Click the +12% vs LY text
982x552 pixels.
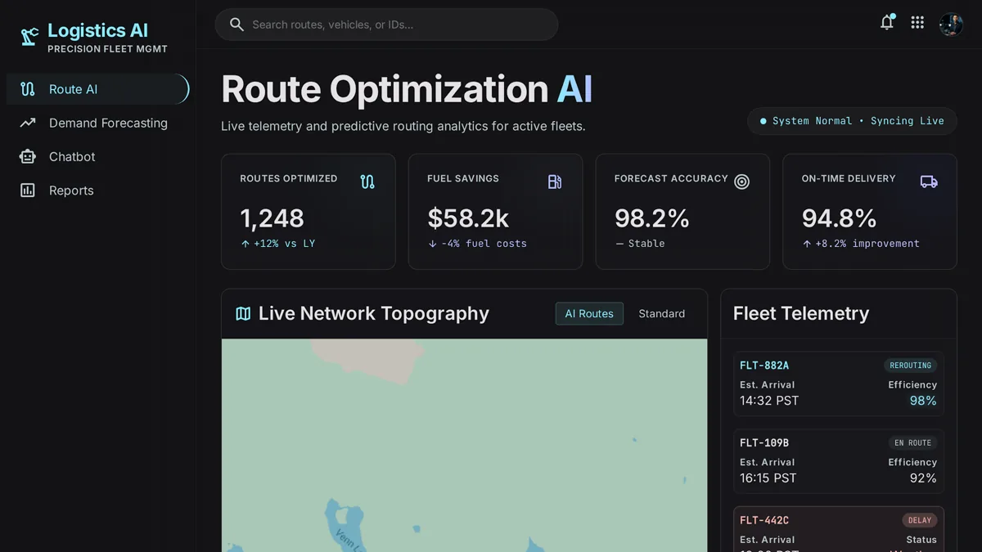[x=284, y=244]
